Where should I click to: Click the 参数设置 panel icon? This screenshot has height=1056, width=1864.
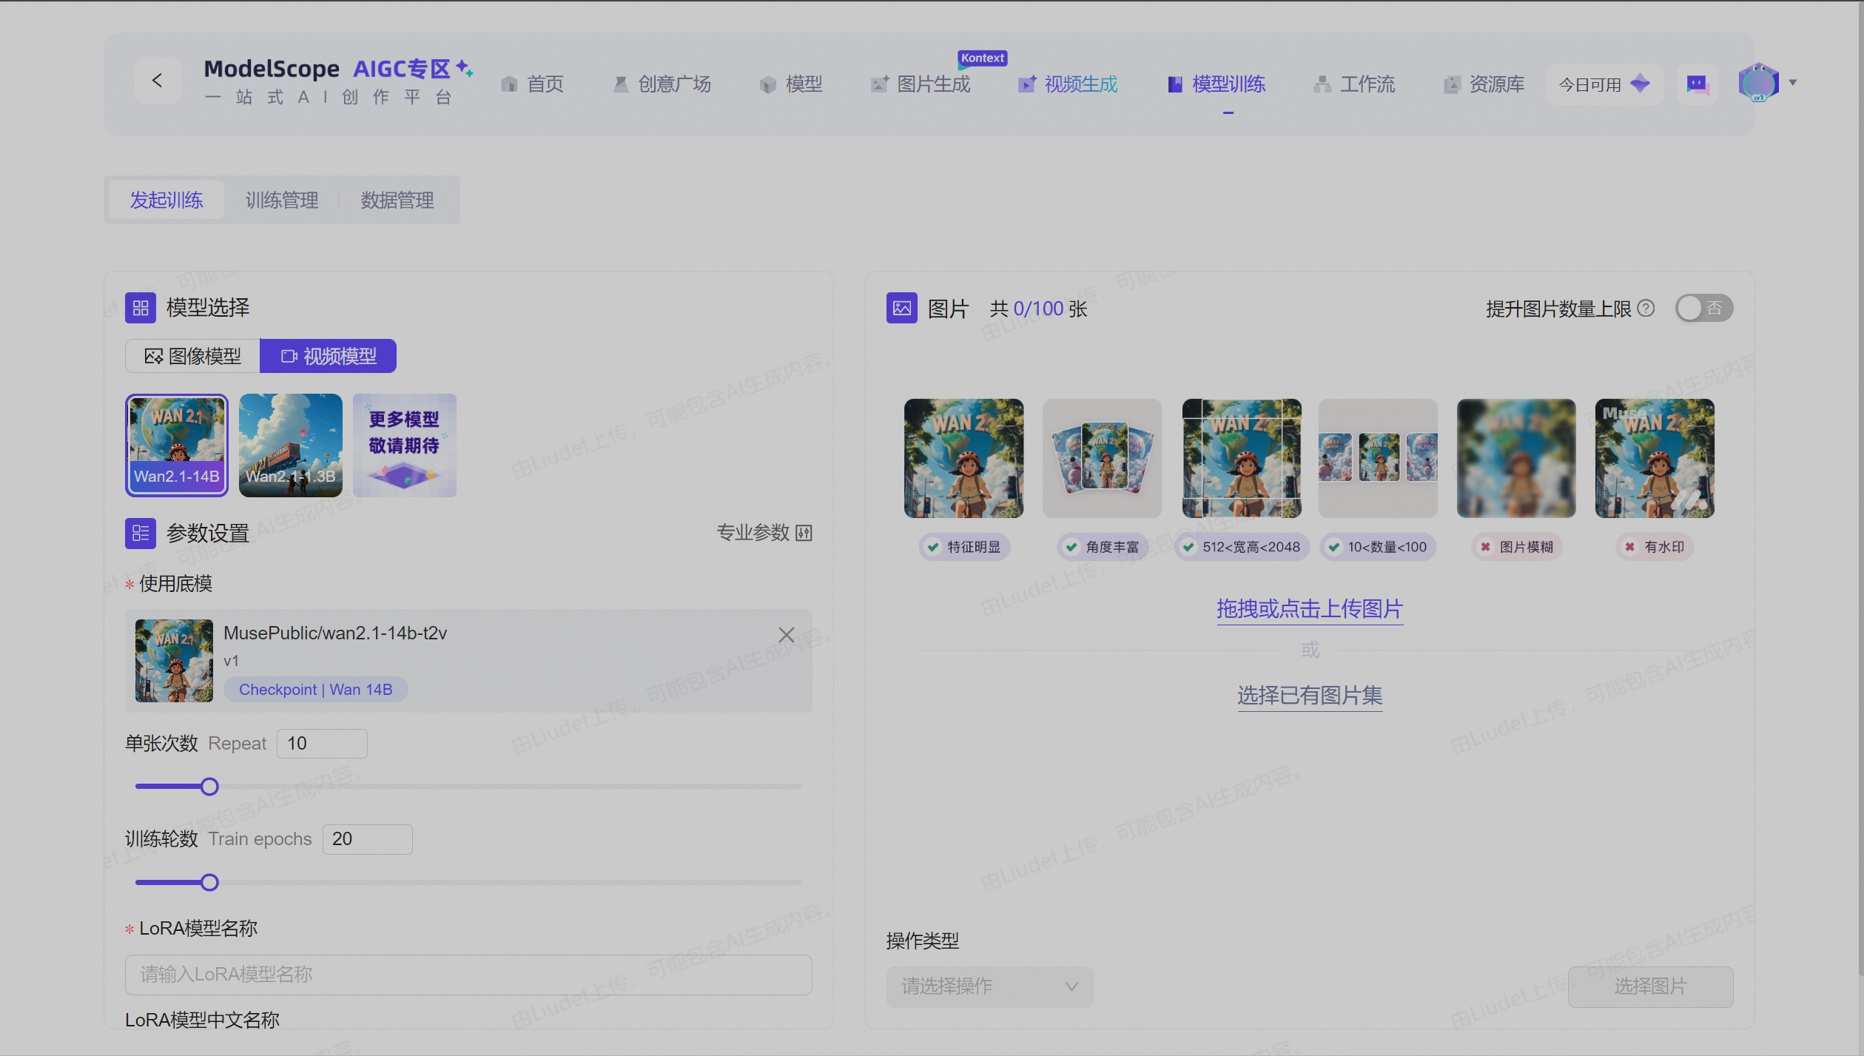140,533
